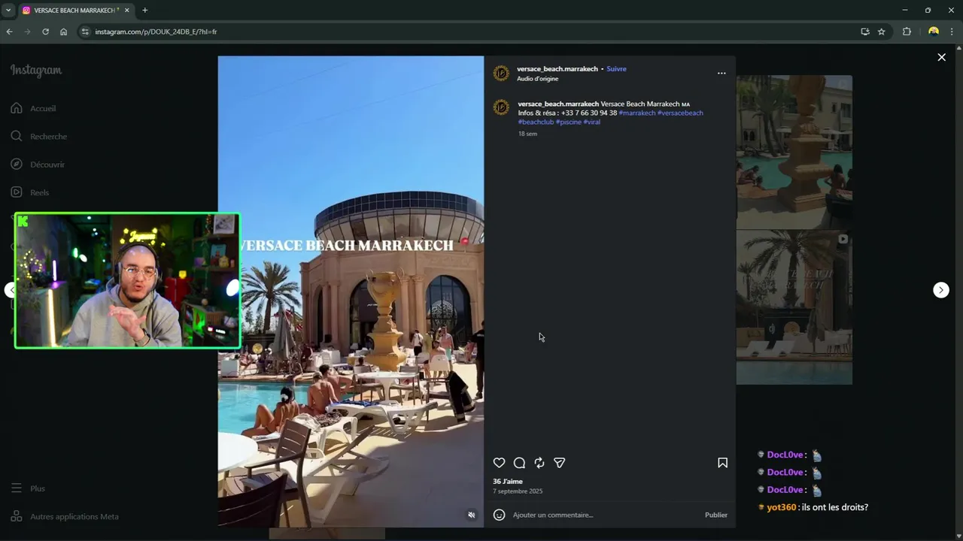The width and height of the screenshot is (963, 541).
Task: Click the instagram.com address bar URL
Action: pyautogui.click(x=156, y=32)
